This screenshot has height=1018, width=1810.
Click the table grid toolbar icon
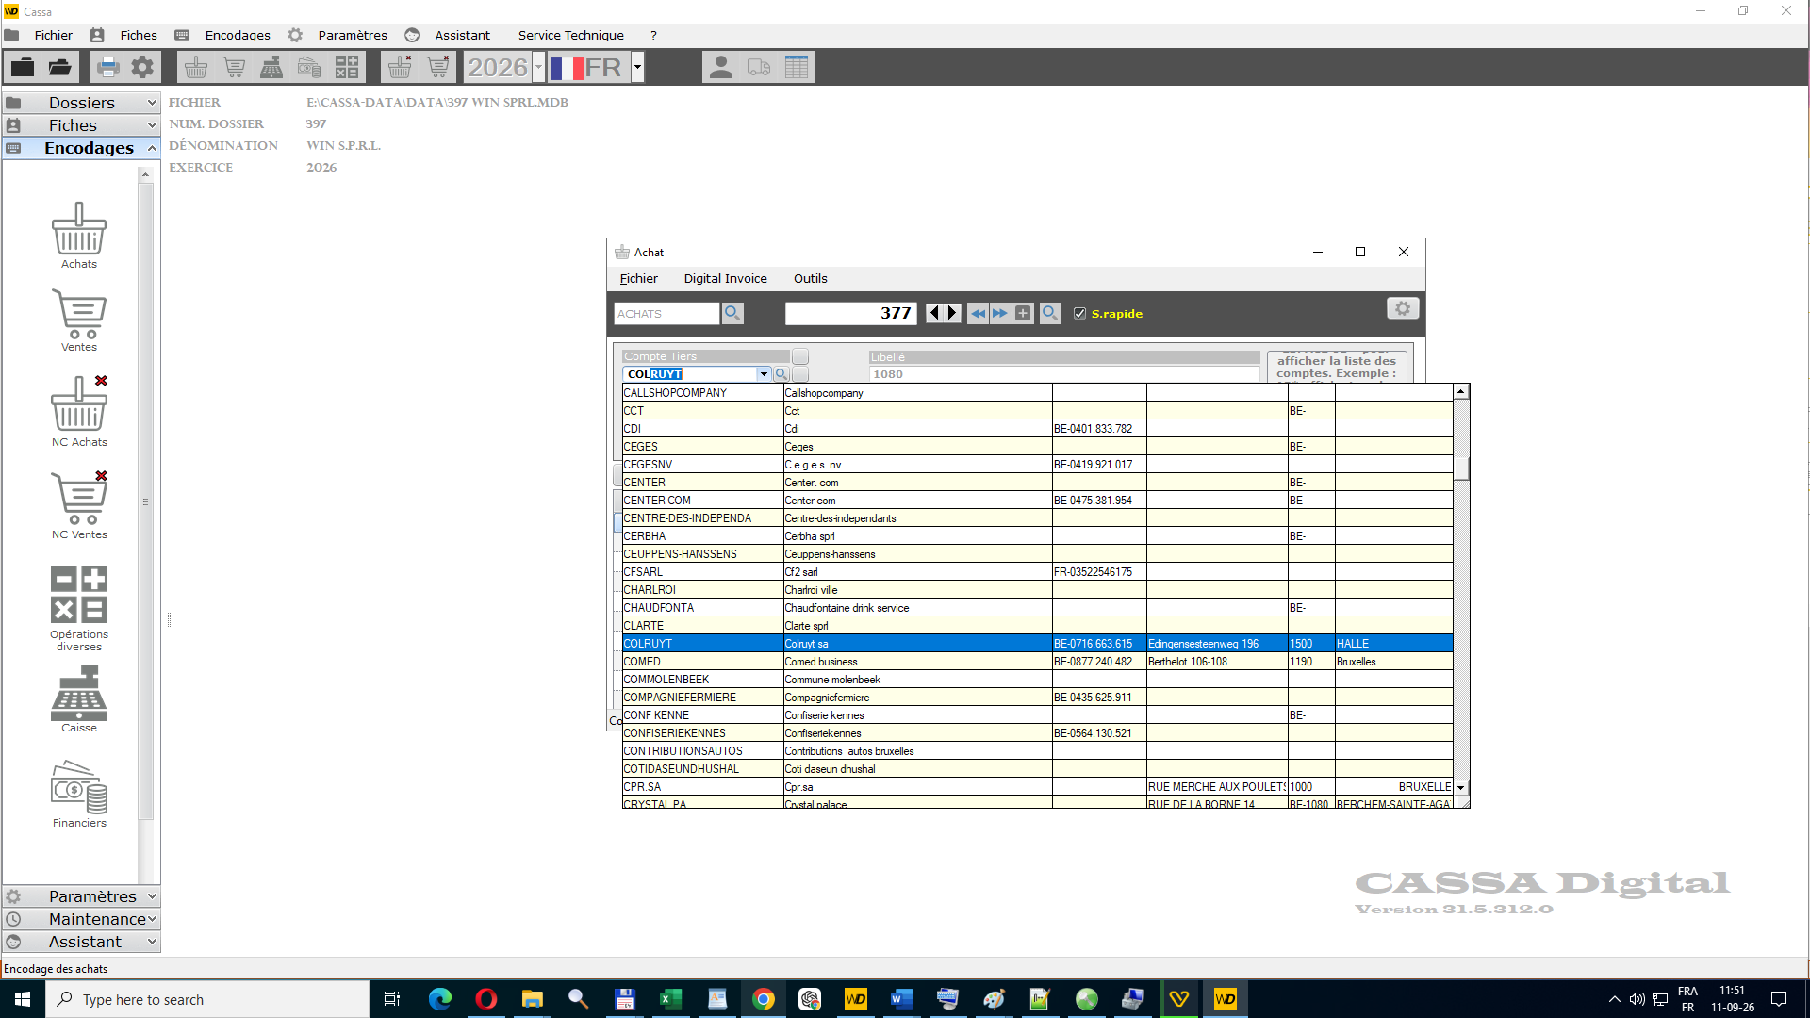coord(797,67)
